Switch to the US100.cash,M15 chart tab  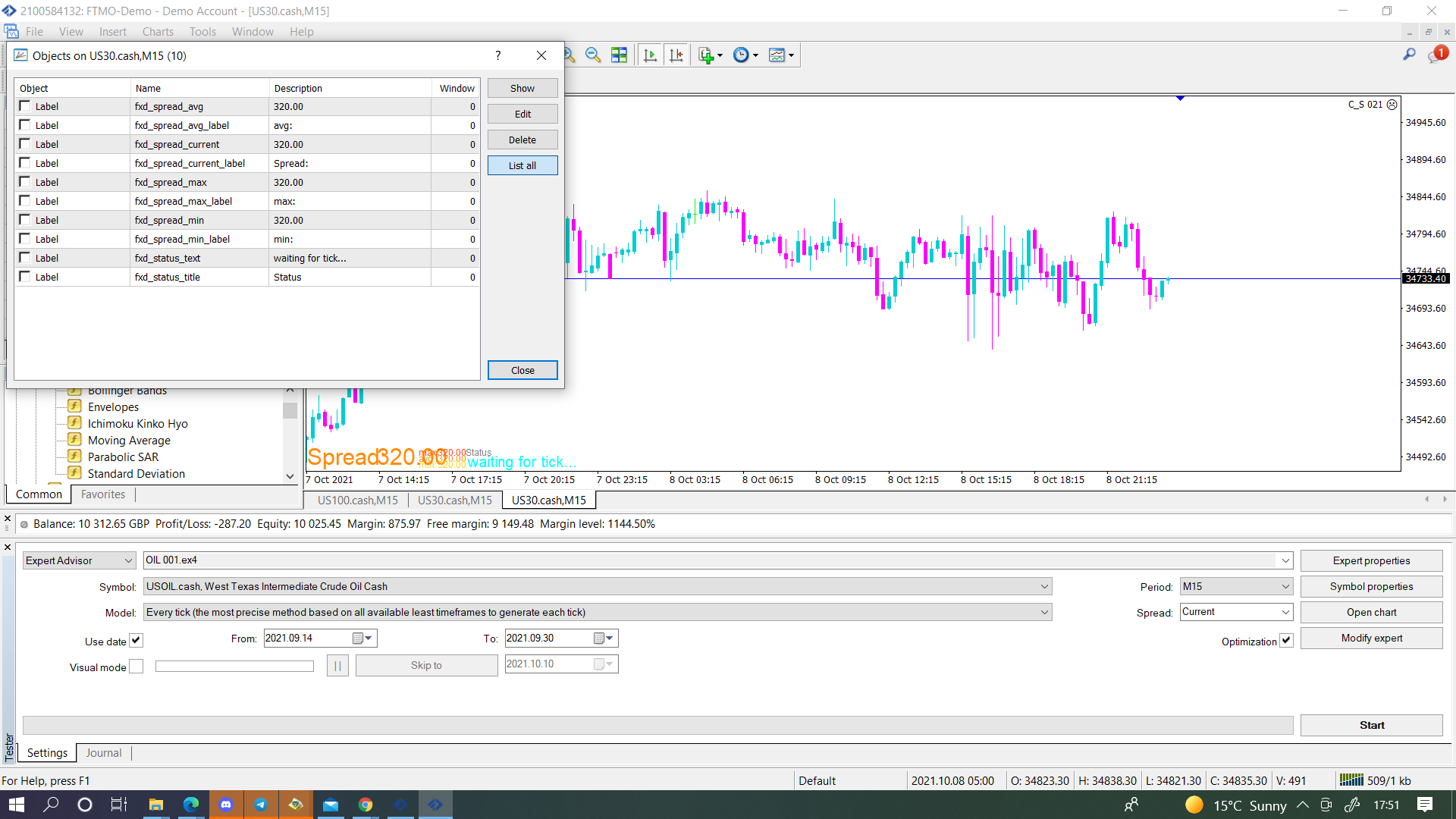[x=357, y=500]
